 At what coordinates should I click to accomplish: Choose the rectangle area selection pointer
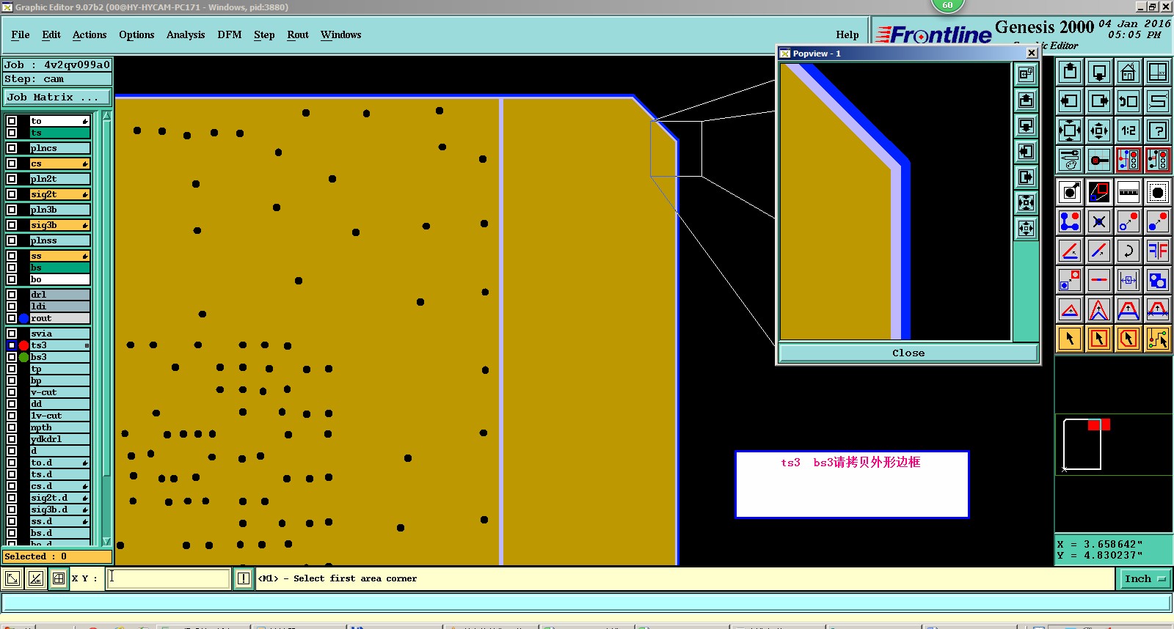pyautogui.click(x=1099, y=339)
